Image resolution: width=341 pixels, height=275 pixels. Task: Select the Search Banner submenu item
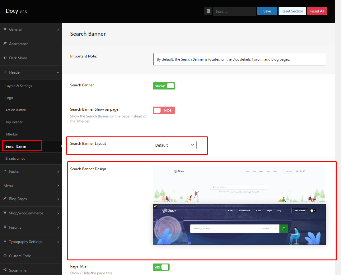pos(31,146)
